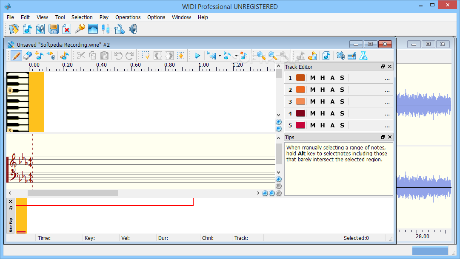Screen dimensions: 460x259
Task: Click the horizontal scrollbar thumb
Action: (x=73, y=193)
